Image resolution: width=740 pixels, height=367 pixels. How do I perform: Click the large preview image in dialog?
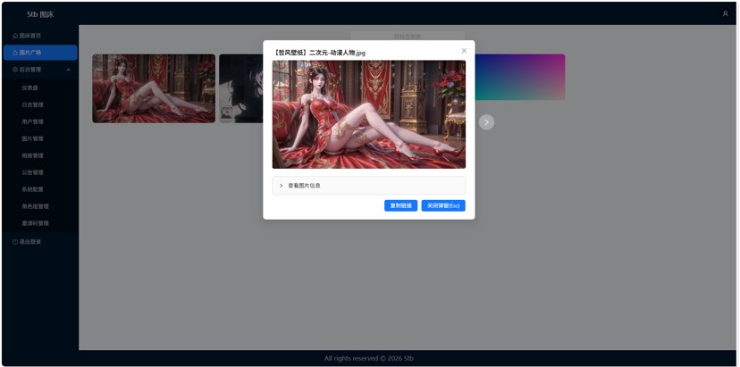coord(369,114)
